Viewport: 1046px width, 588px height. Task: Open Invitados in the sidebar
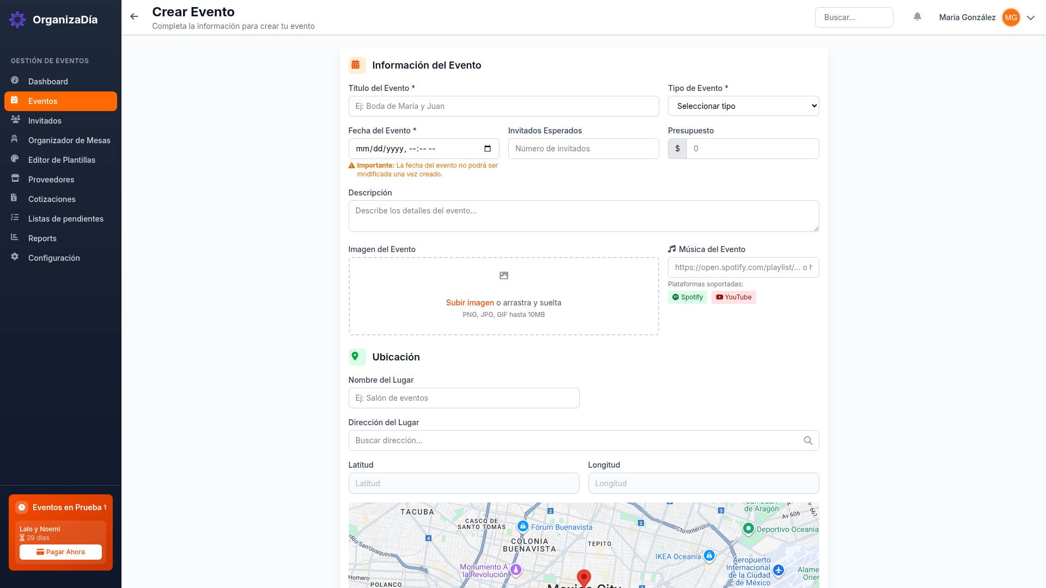point(45,121)
